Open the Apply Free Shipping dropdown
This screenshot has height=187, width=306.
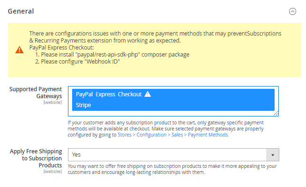coord(168,154)
